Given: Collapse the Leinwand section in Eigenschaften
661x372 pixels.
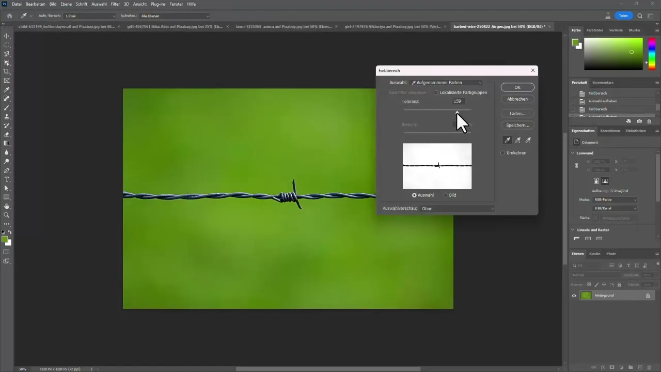Looking at the screenshot, I should point(573,153).
